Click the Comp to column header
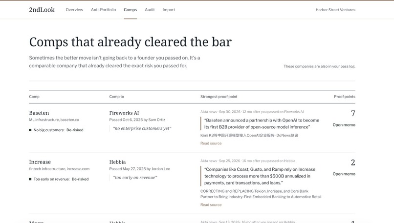This screenshot has width=394, height=223. (x=117, y=97)
